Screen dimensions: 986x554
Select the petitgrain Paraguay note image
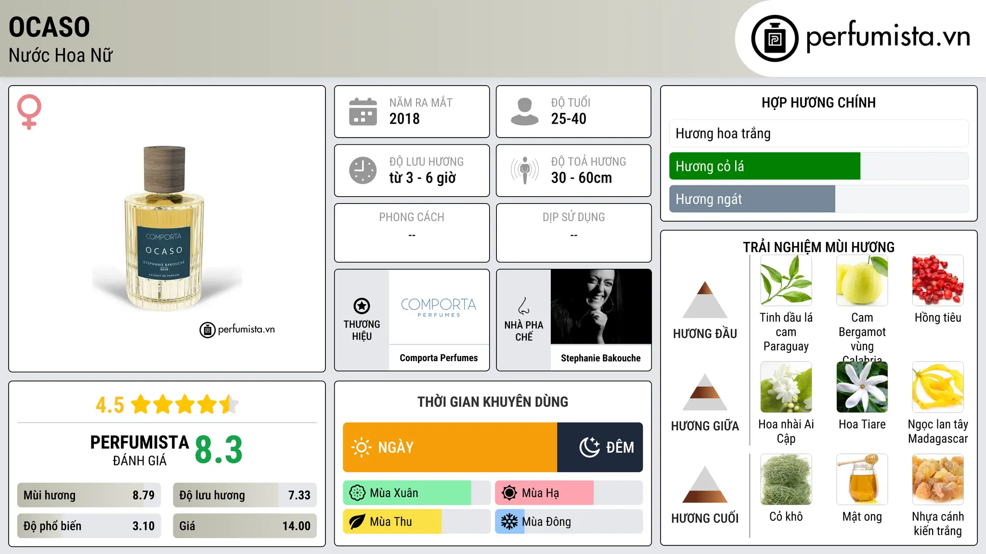786,280
